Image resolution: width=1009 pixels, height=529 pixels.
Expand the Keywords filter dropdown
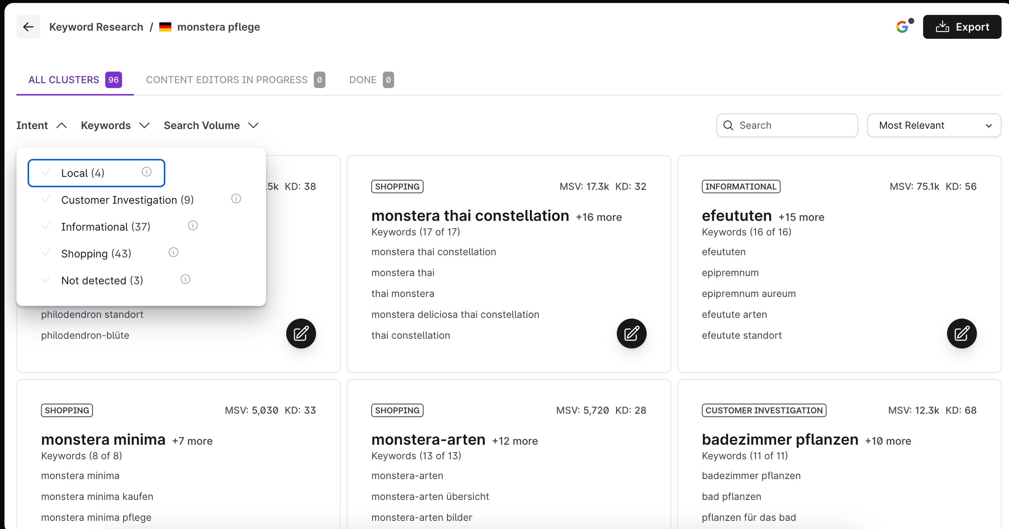click(115, 125)
